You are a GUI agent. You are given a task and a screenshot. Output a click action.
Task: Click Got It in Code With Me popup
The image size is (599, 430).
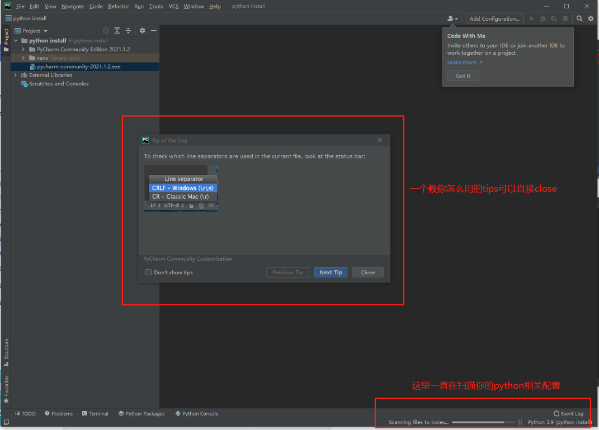pyautogui.click(x=463, y=76)
